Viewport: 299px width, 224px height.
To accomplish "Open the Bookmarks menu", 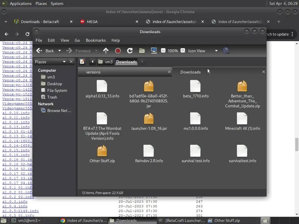I will coord(96,40).
